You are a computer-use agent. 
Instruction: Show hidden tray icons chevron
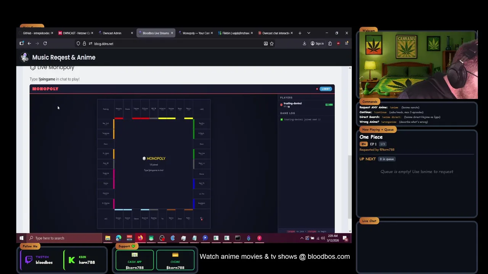[x=302, y=238]
